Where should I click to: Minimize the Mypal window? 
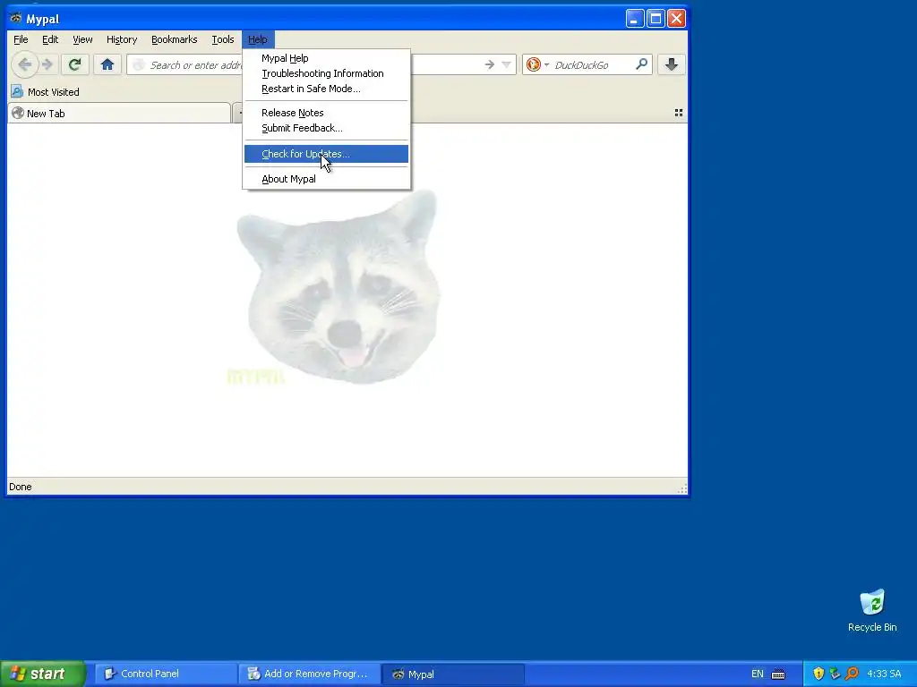pyautogui.click(x=635, y=19)
